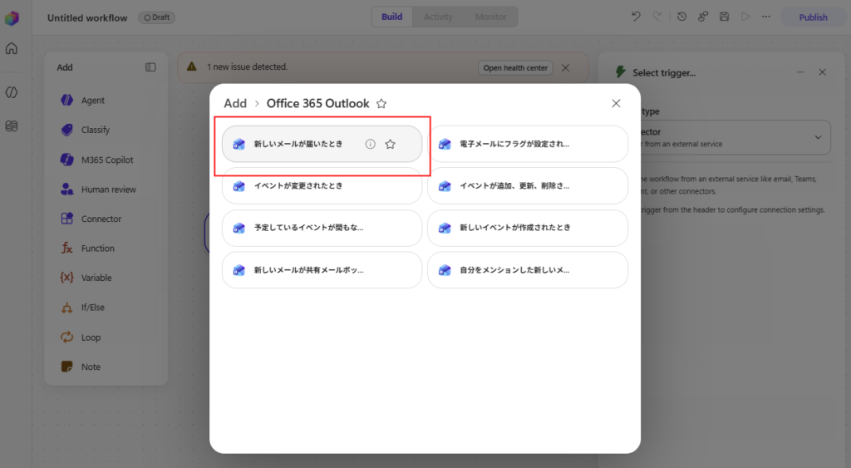This screenshot has height=468, width=851.
Task: Favorite the Office 365 Outlook connector star
Action: [381, 104]
